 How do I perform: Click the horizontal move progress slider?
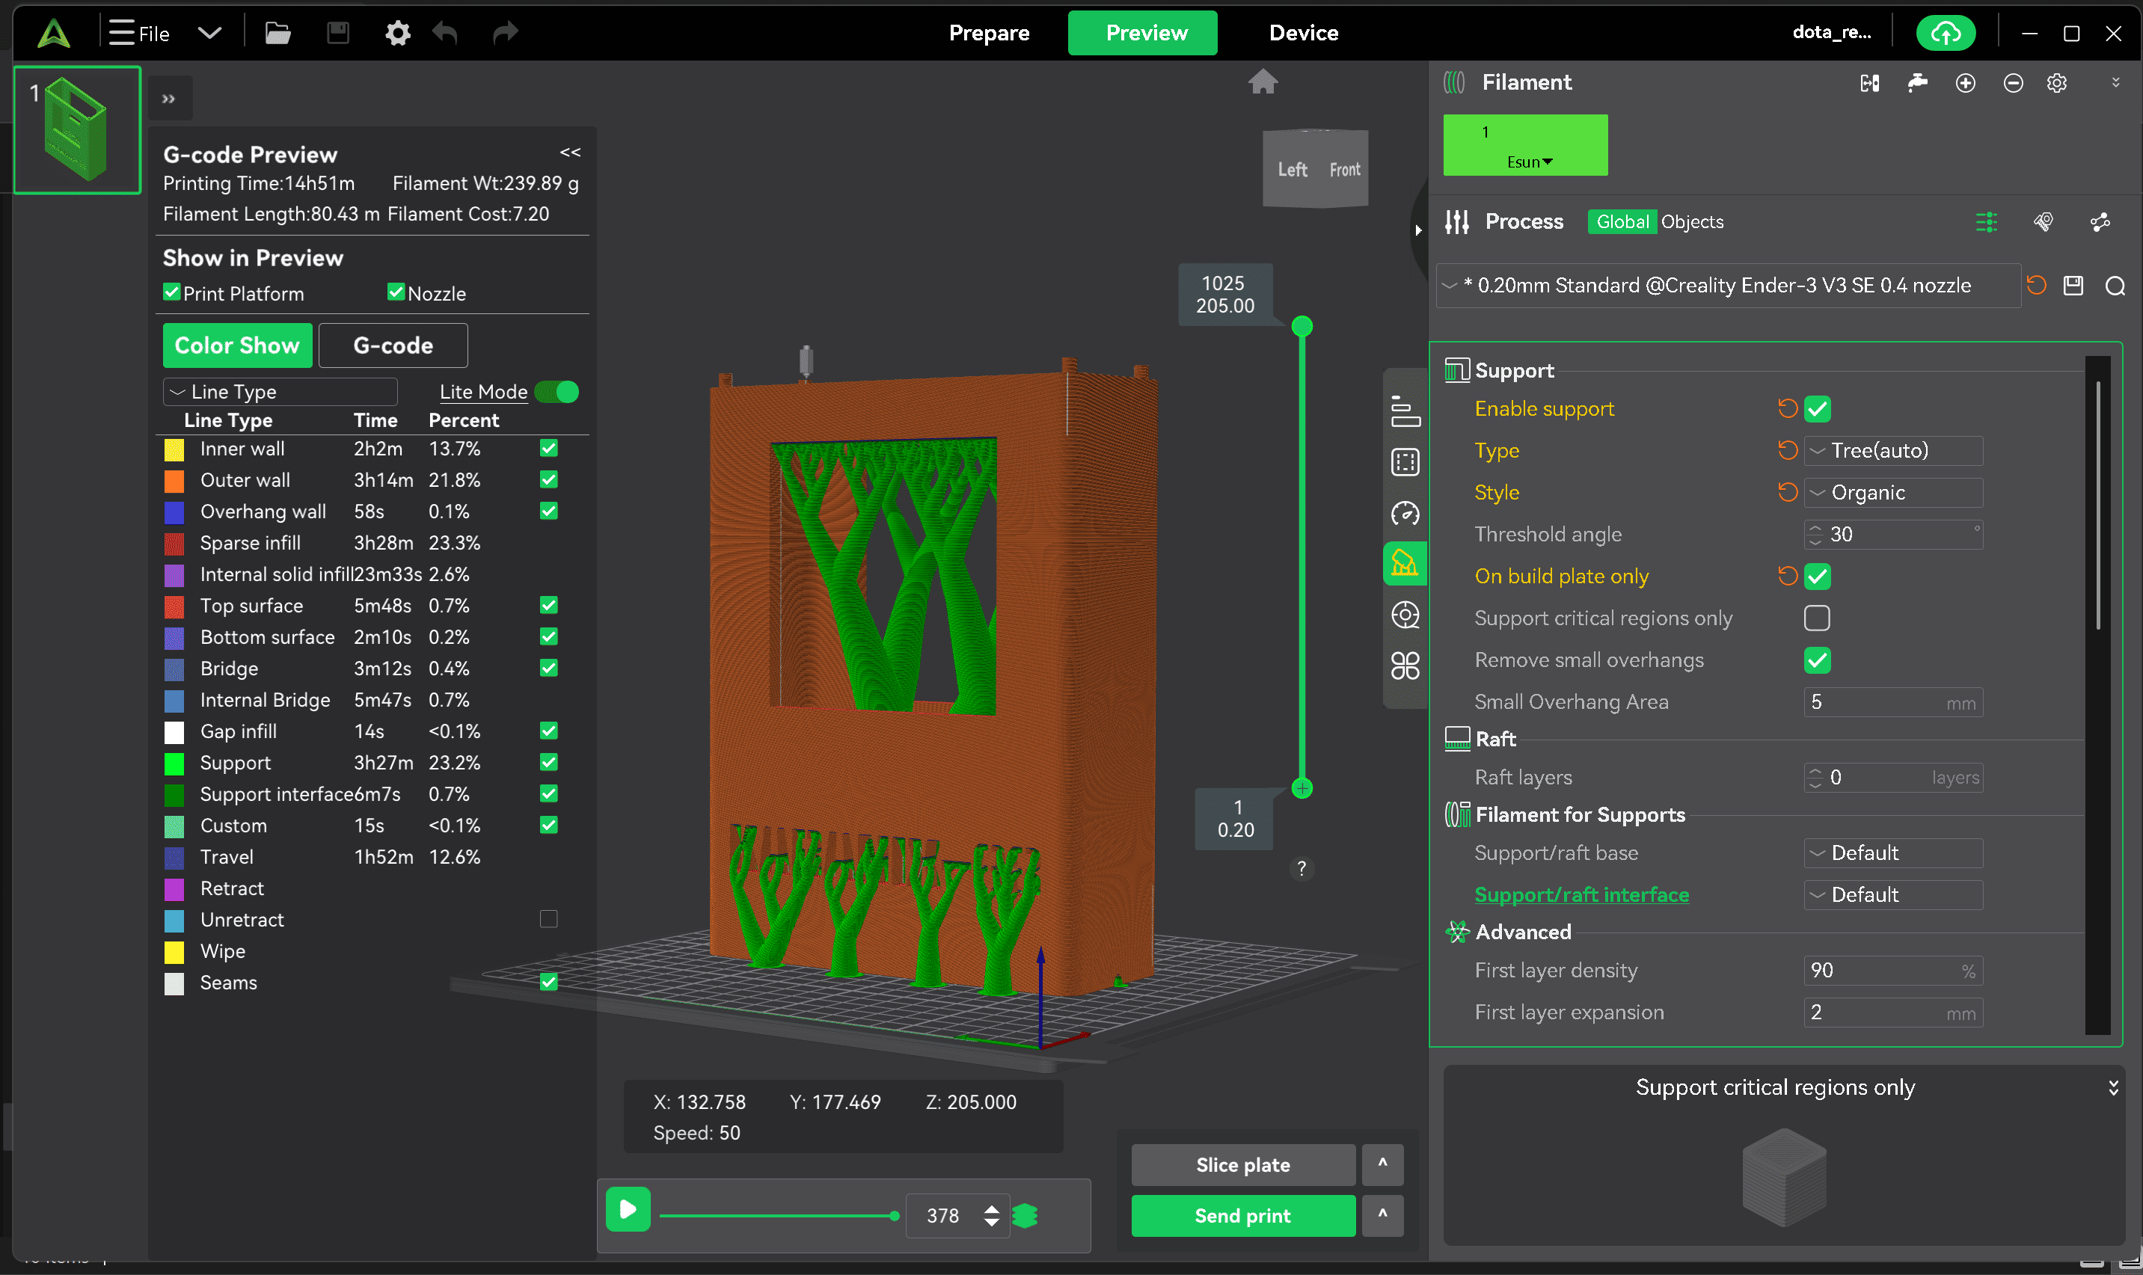pos(779,1215)
